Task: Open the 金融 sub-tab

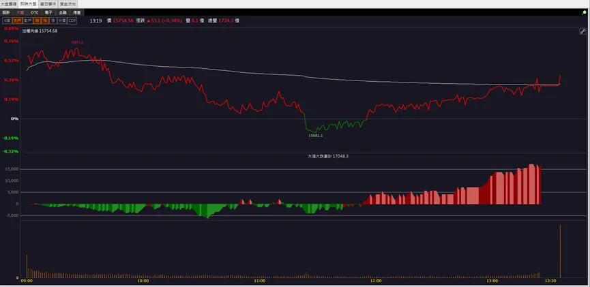Action: coord(63,12)
